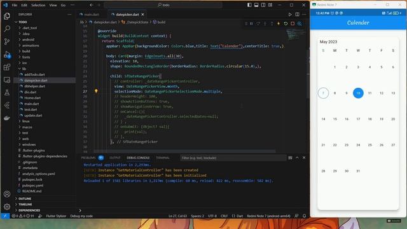Click Debug my code in status bar

81,216
